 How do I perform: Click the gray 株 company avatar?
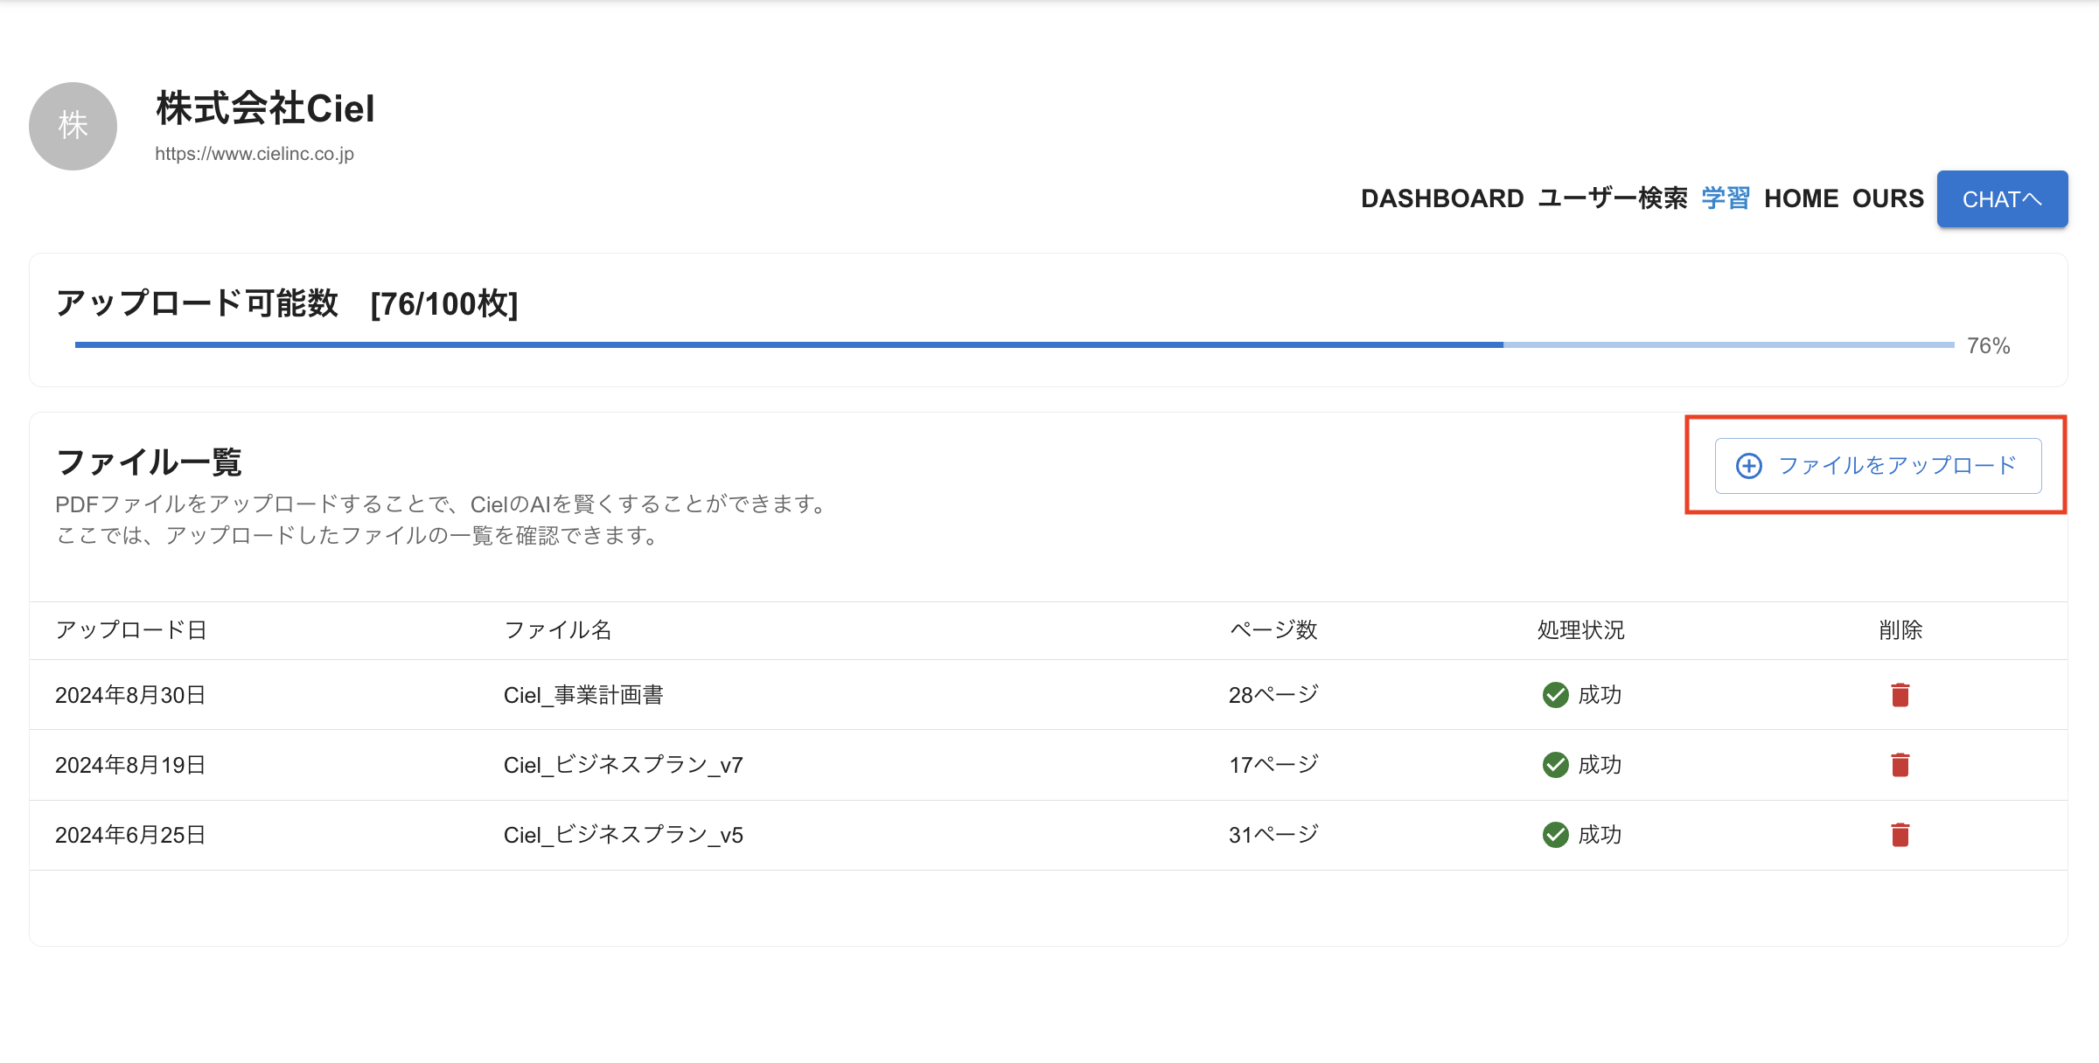(73, 126)
